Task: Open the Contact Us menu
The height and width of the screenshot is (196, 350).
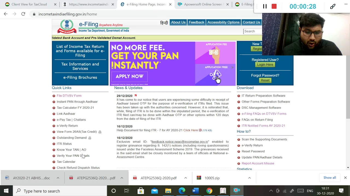Action: pyautogui.click(x=251, y=22)
